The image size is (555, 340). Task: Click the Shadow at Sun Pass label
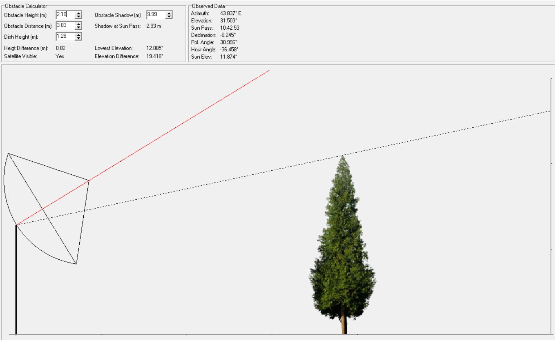(x=118, y=26)
